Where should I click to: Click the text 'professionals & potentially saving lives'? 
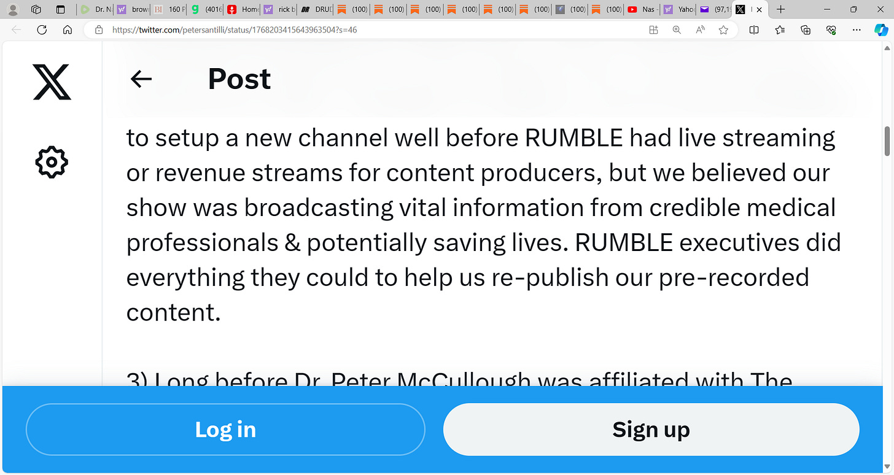click(348, 243)
